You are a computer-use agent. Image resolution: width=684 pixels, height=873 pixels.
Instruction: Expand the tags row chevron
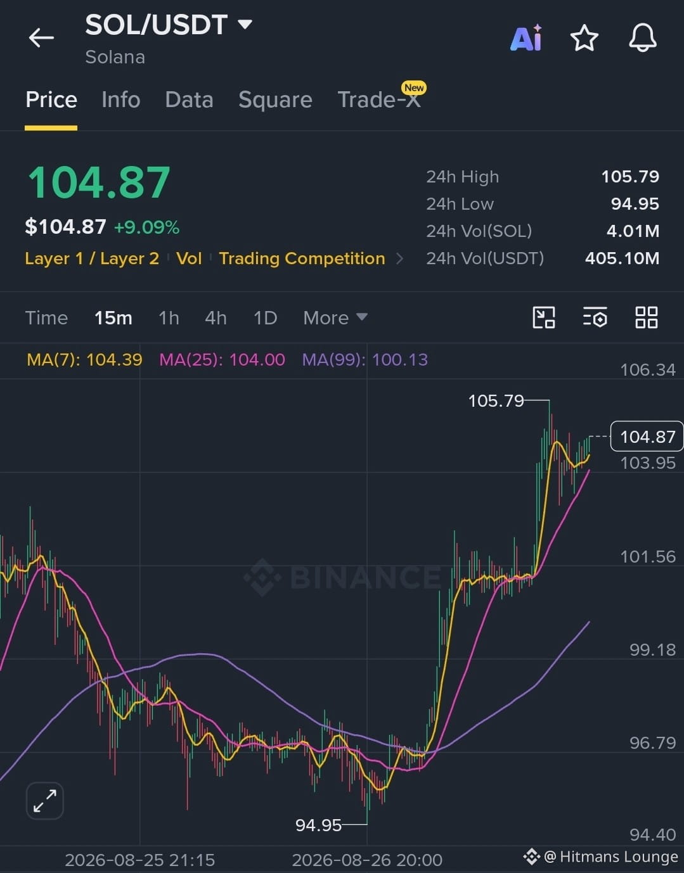pyautogui.click(x=399, y=258)
